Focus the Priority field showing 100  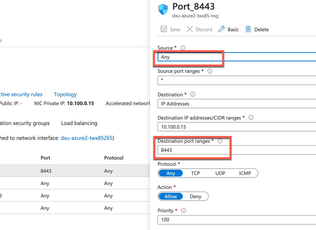pyautogui.click(x=237, y=220)
